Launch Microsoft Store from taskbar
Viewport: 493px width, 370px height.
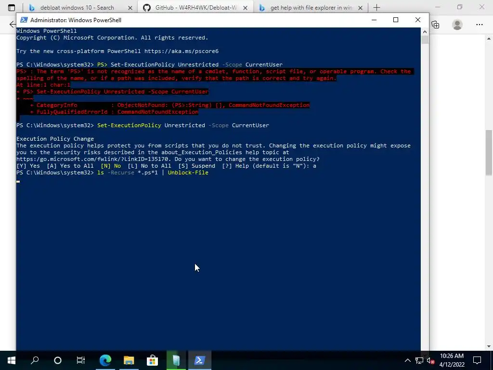152,360
